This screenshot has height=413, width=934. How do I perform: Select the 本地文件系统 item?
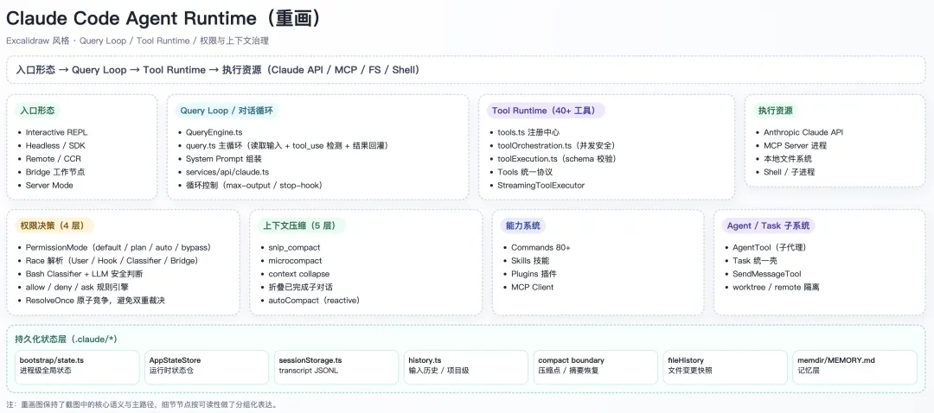click(788, 159)
